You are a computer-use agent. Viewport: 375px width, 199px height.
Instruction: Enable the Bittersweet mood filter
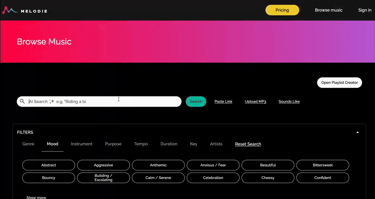[x=323, y=165]
